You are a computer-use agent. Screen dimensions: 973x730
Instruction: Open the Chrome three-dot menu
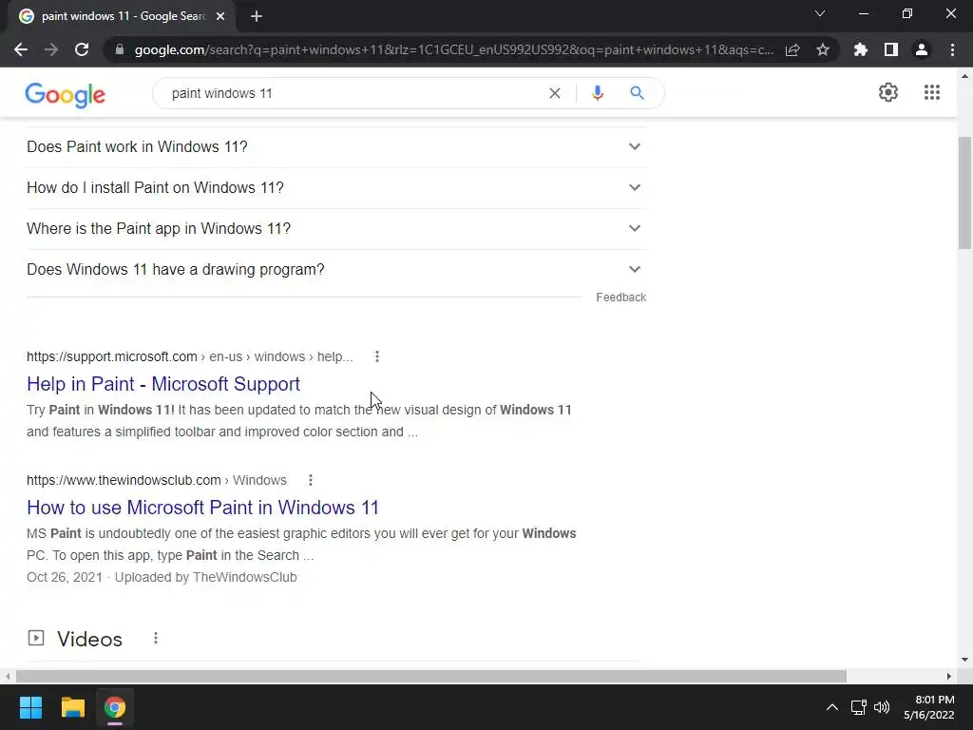(x=952, y=49)
